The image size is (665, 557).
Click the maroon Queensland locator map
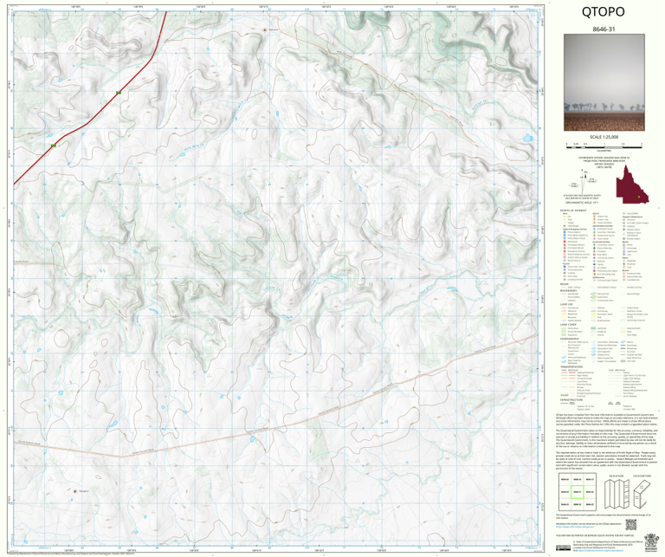tap(632, 185)
